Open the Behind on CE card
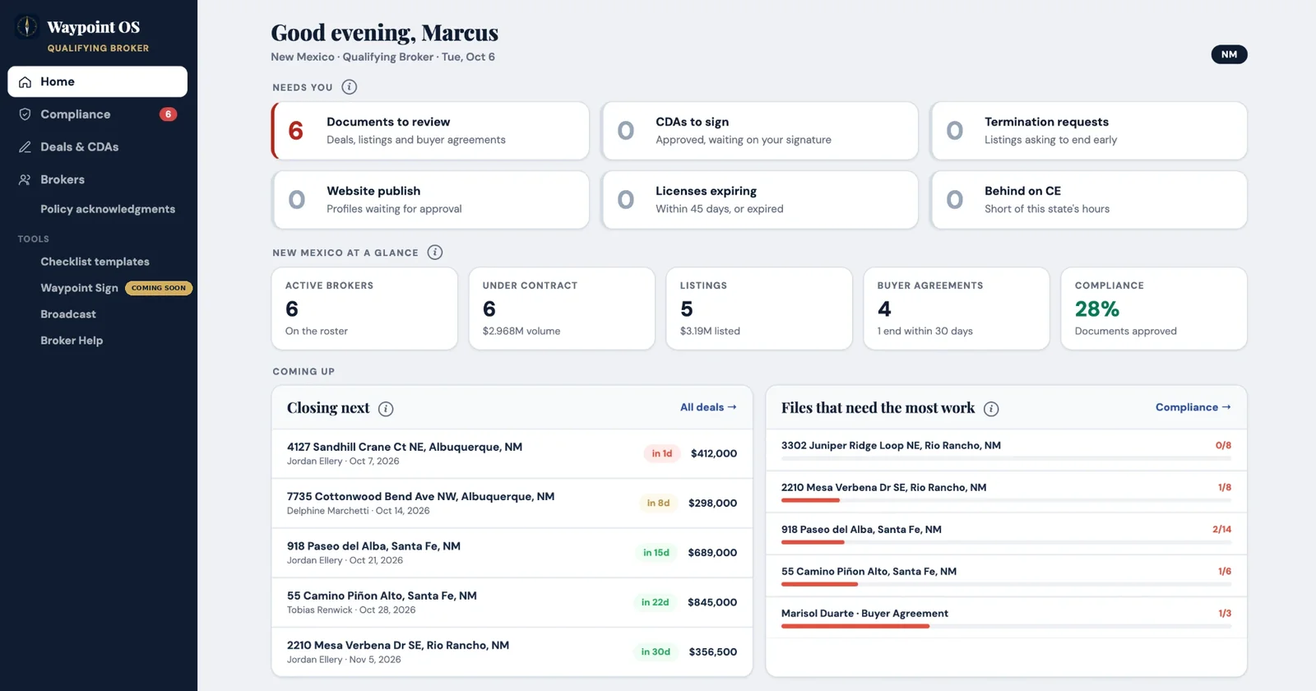The width and height of the screenshot is (1316, 691). [1088, 200]
